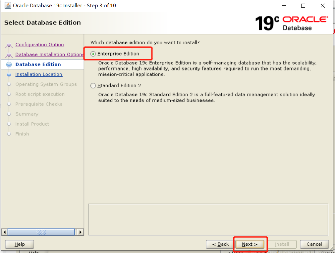Open the Database Installation Options step link
This screenshot has height=253, width=335.
49,54
